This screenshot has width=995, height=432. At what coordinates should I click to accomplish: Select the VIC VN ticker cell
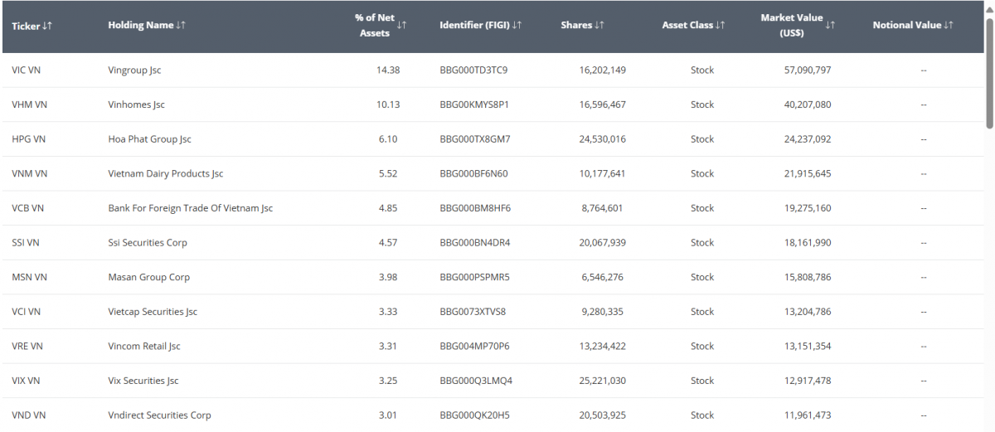click(27, 70)
